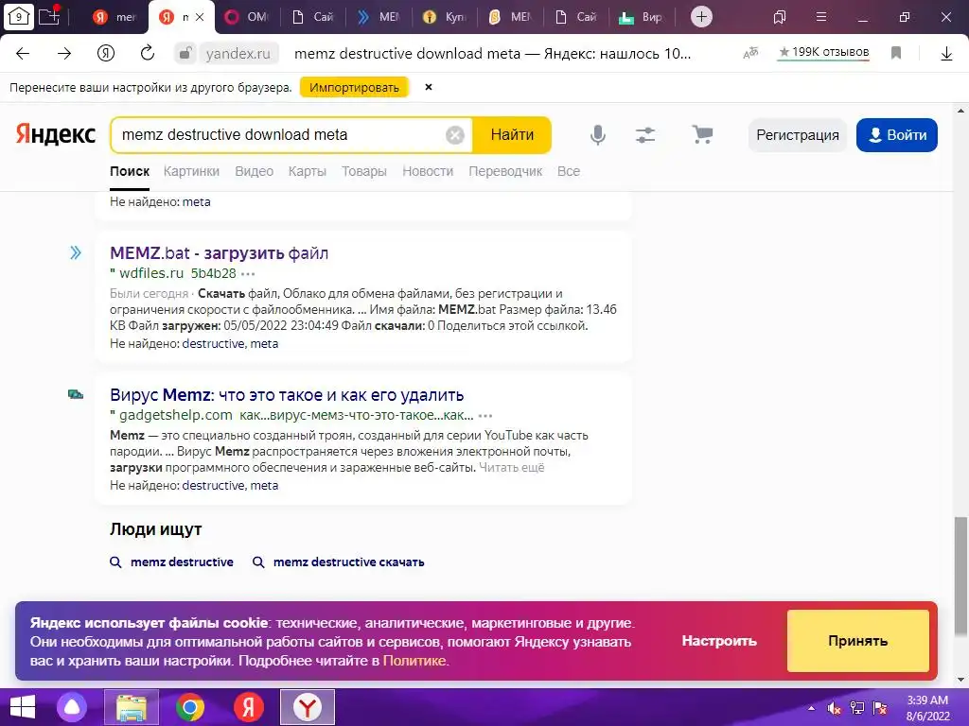Dismiss the import settings notification
Viewport: 969px width, 726px height.
pos(429,87)
